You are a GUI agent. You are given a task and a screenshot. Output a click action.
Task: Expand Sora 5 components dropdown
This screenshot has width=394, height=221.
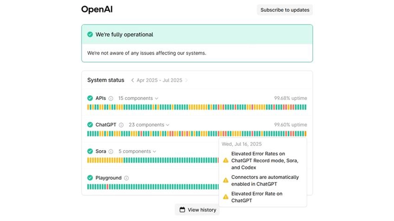coord(137,152)
